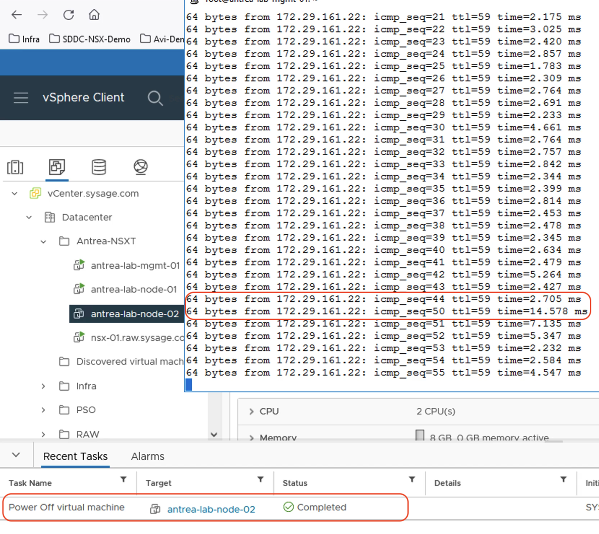Collapse the Antrea-NSXT folder
This screenshot has height=534, width=599.
pyautogui.click(x=44, y=242)
